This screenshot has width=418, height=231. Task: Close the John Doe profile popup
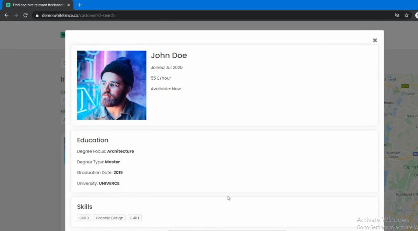point(375,40)
